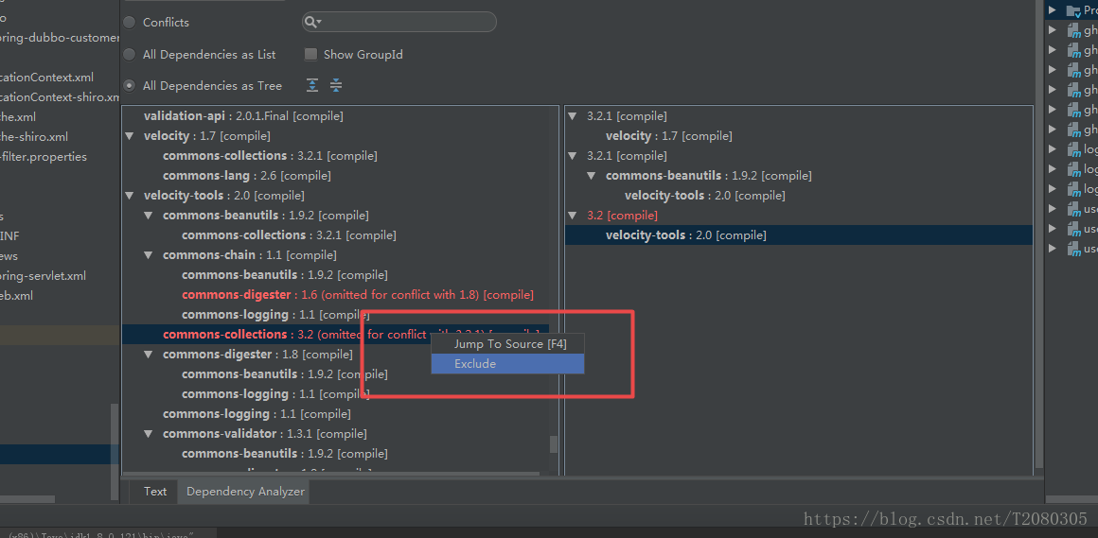Expand Profiles node in Maven panel

[x=1052, y=10]
